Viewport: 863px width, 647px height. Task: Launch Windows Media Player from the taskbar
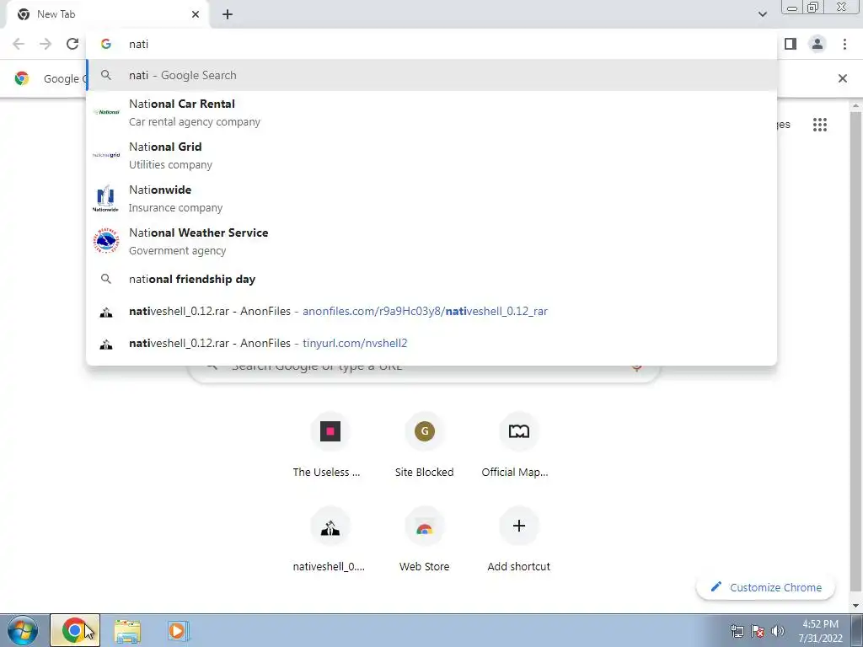(x=178, y=631)
